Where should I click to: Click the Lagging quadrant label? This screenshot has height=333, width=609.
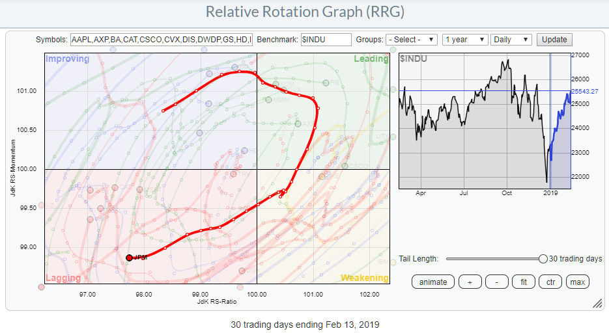tap(63, 278)
